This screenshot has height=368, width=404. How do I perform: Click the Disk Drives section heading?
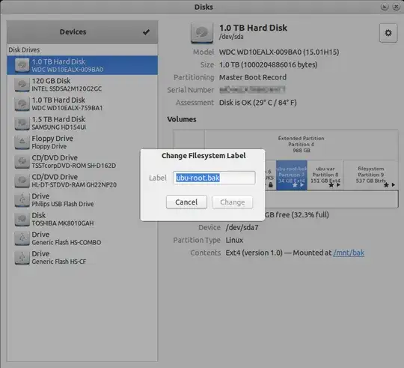24,49
